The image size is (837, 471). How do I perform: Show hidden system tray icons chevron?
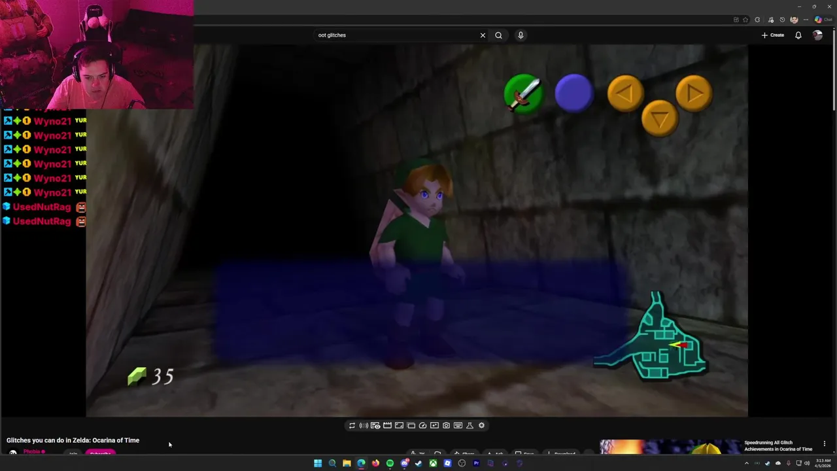(747, 463)
